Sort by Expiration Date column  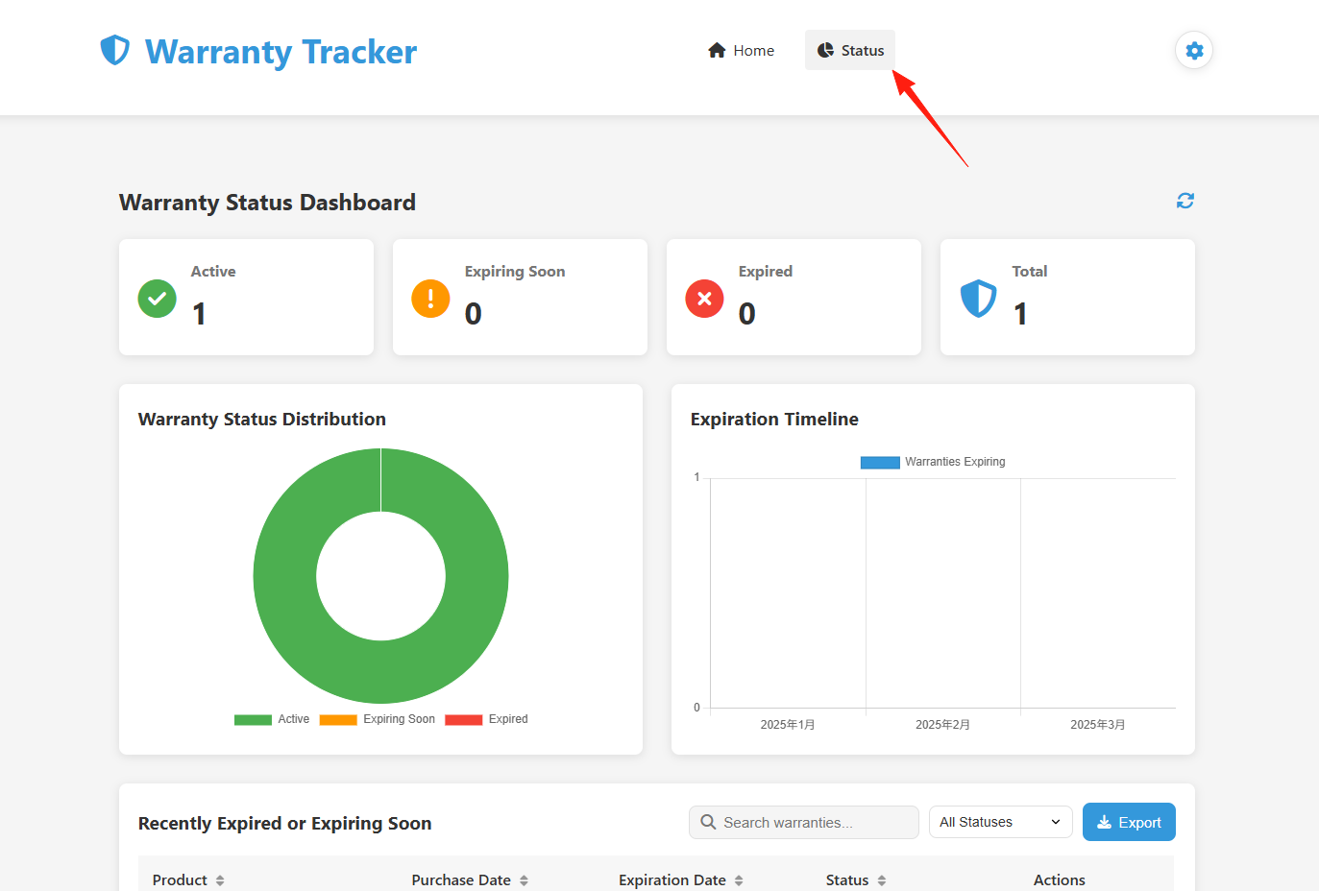681,880
